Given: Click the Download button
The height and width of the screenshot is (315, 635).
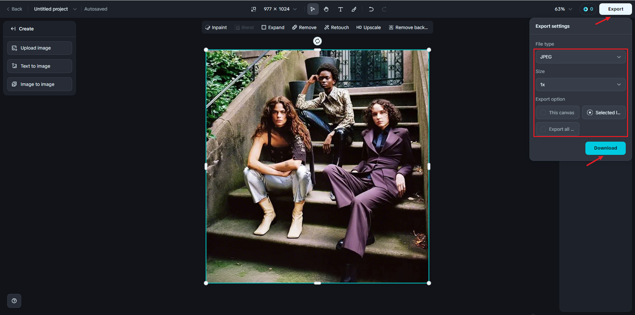Looking at the screenshot, I should (x=605, y=148).
